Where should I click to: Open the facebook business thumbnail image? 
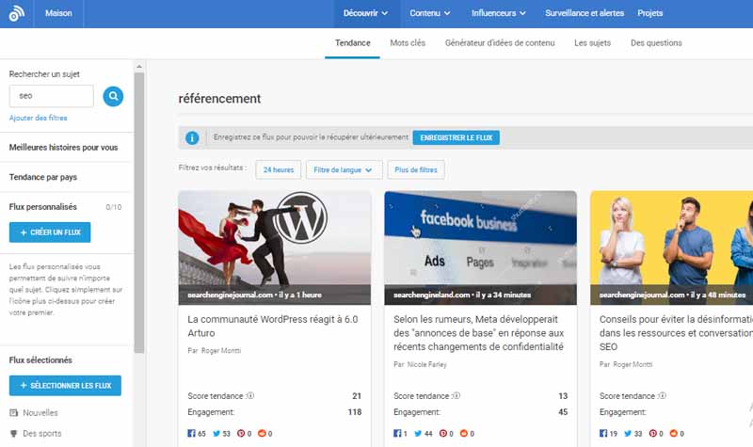point(480,247)
